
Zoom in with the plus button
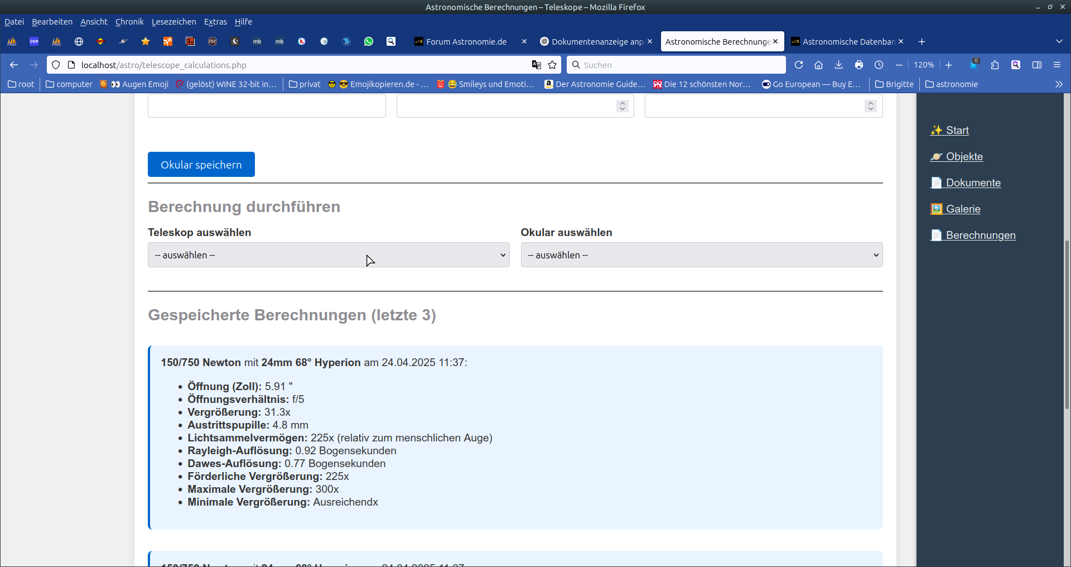[948, 65]
